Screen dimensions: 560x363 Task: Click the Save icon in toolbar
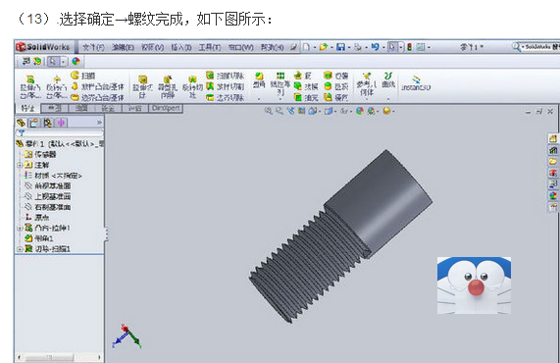tap(341, 47)
